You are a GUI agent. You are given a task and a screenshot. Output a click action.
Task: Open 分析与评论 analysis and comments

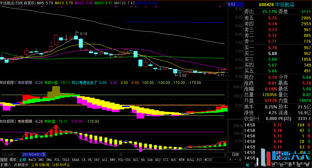click(61, 165)
